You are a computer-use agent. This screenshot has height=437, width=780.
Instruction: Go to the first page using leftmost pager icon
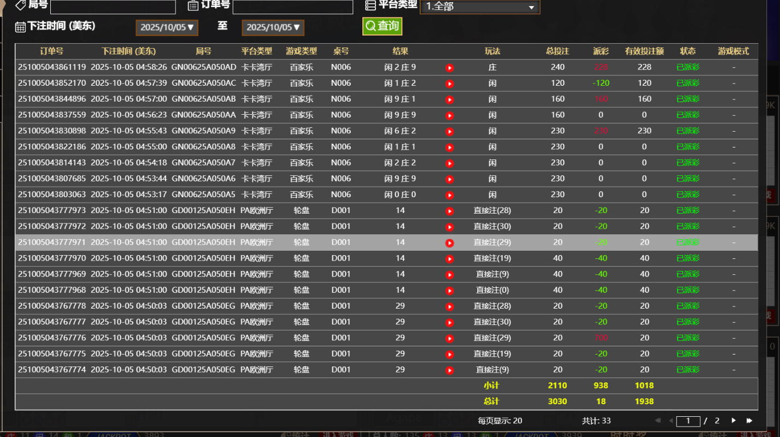(x=658, y=421)
